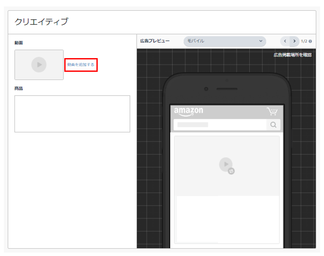Image resolution: width=324 pixels, height=256 pixels.
Task: Click the クリエイティブ heading
Action: point(41,21)
